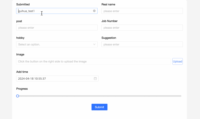Screen dimensions: 200x119
Task: Click the 'Job Number' label text
Action: (109, 21)
